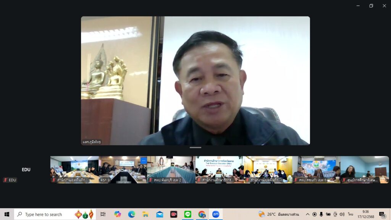This screenshot has width=391, height=220.
Task: Open the Mail app in the taskbar
Action: (x=160, y=214)
